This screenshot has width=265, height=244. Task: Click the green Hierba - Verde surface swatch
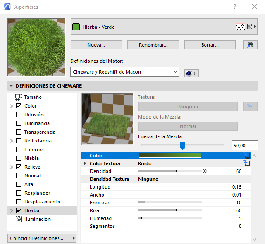pos(76,27)
